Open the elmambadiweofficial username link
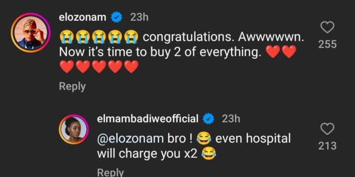The width and height of the screenshot is (355, 177). tap(148, 119)
